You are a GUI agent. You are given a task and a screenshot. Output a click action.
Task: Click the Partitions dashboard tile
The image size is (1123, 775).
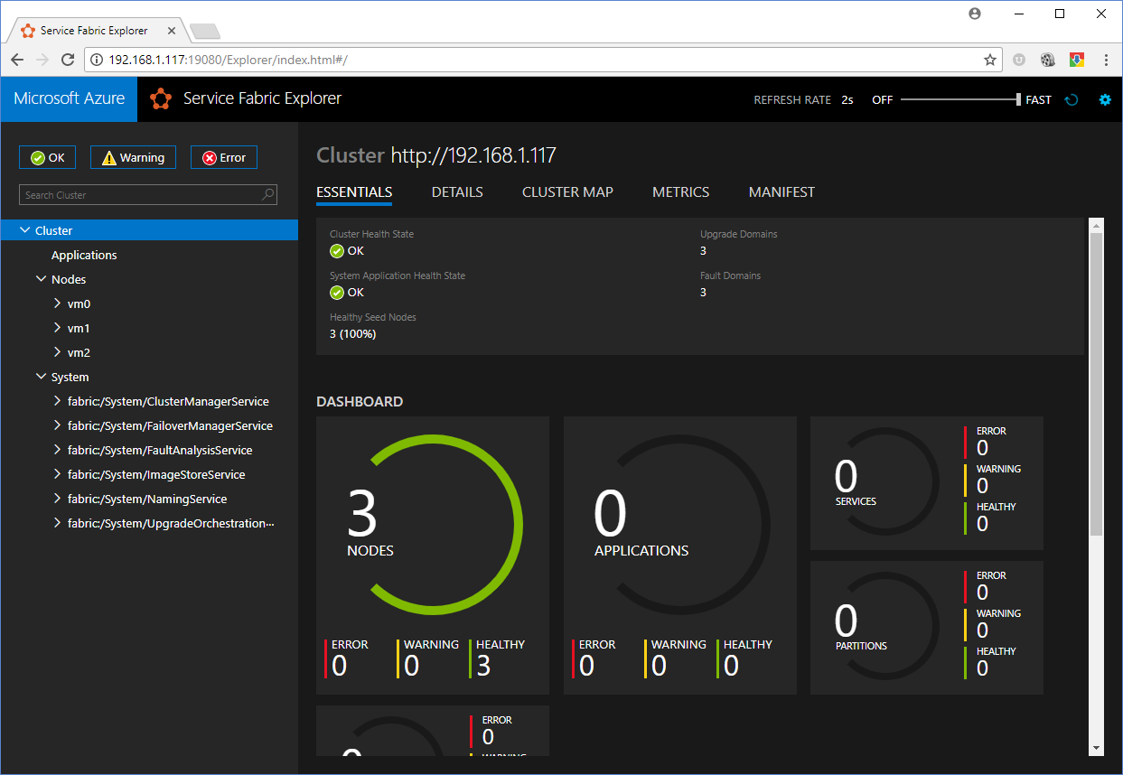point(927,628)
